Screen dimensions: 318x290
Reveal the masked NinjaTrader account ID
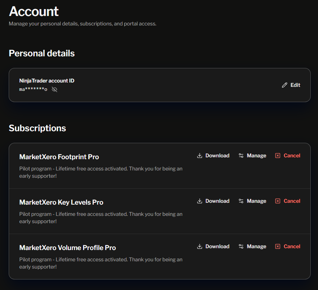coord(54,89)
